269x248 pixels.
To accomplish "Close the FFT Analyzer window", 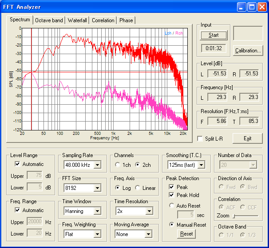I will (262, 7).
